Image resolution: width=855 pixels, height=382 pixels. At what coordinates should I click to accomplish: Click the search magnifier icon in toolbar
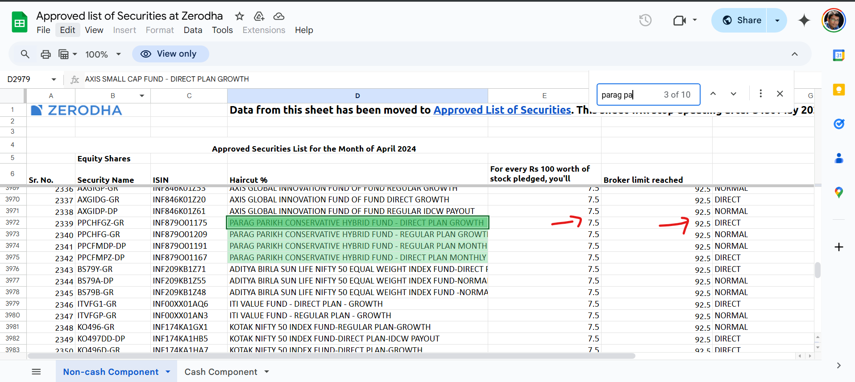[25, 54]
